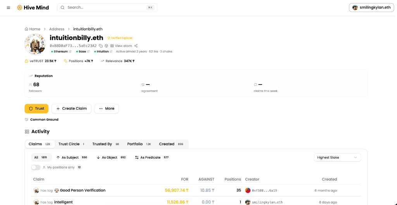Go to Address breadcrumb
The width and height of the screenshot is (397, 205).
57,29
